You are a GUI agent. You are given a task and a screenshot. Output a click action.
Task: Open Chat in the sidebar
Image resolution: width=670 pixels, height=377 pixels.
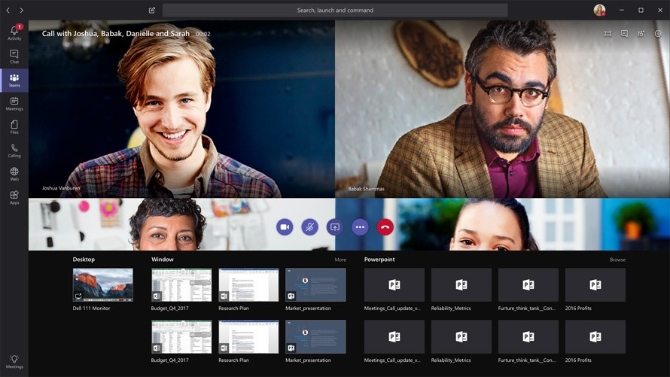[14, 56]
